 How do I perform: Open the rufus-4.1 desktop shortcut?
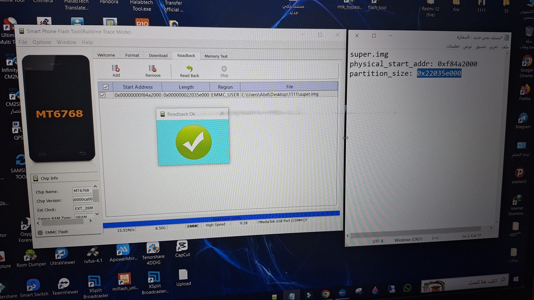coord(93,255)
